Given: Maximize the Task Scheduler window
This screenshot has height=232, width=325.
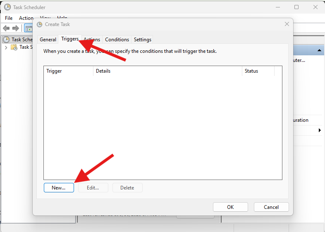Looking at the screenshot, I should point(296,7).
